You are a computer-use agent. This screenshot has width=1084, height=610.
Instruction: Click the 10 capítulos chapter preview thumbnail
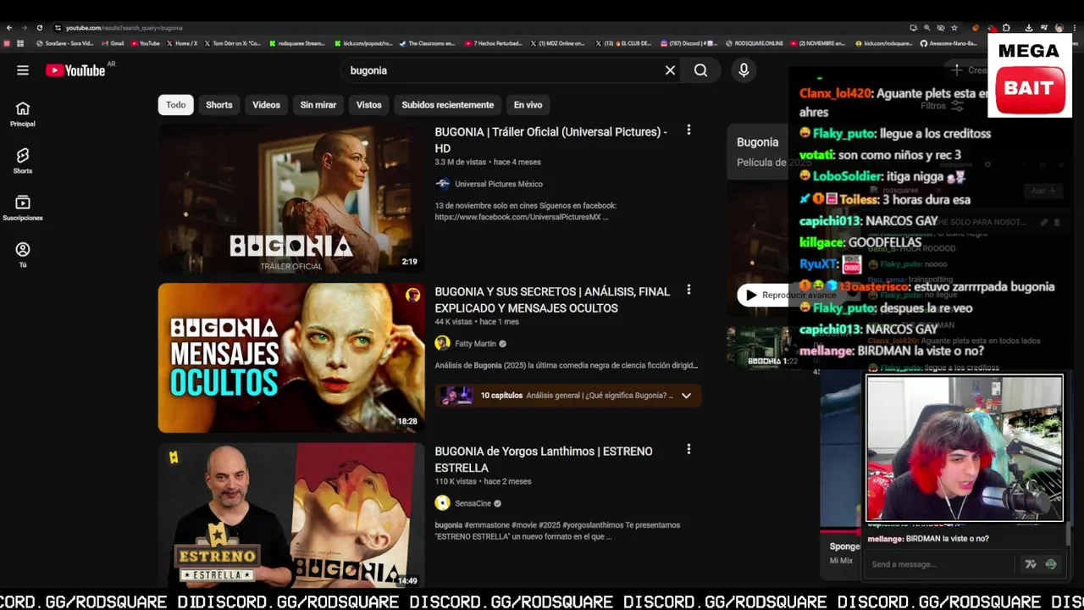click(456, 396)
